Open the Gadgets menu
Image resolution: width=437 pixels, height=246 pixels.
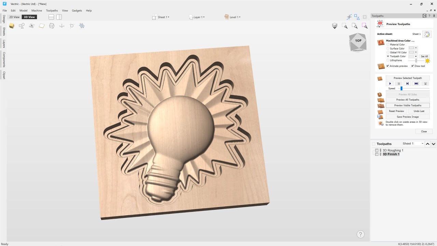tap(77, 11)
